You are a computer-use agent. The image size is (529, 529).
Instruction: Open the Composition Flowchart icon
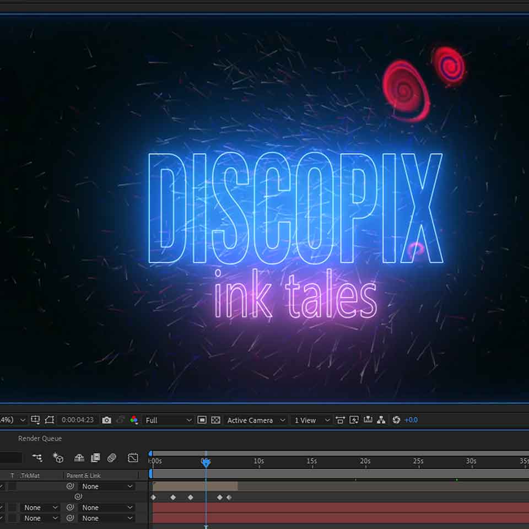pos(381,420)
